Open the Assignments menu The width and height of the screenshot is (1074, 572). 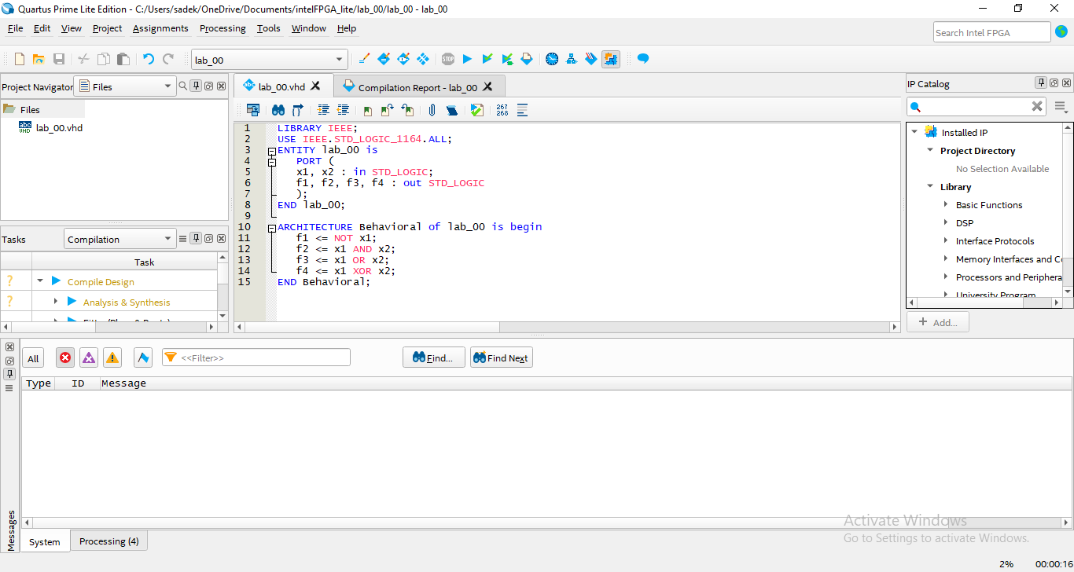[160, 28]
